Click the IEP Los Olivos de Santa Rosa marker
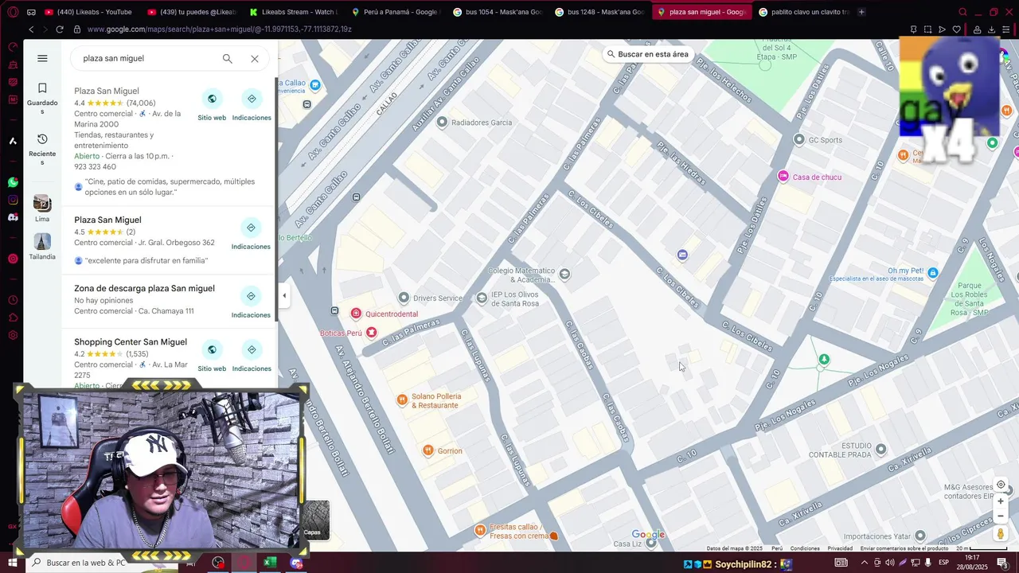Image resolution: width=1019 pixels, height=573 pixels. pyautogui.click(x=482, y=298)
